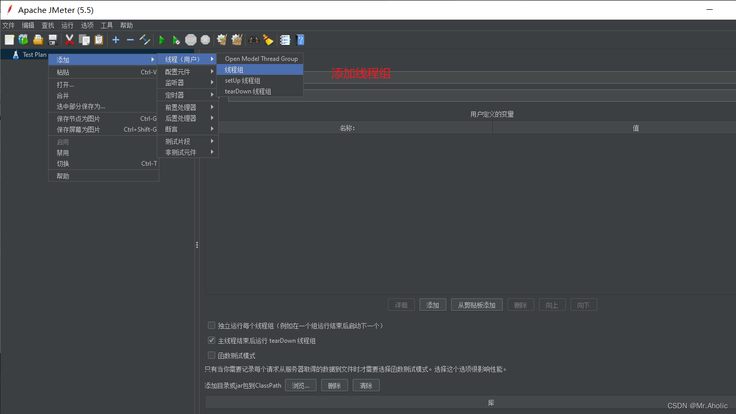Click the Save floppy disk icon
Screen dimensions: 736x414
coord(52,40)
